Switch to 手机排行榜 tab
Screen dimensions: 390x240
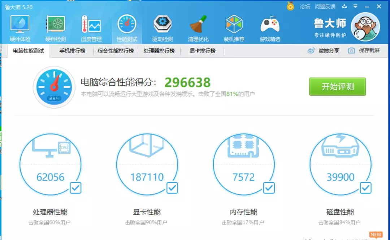pyautogui.click(x=72, y=51)
